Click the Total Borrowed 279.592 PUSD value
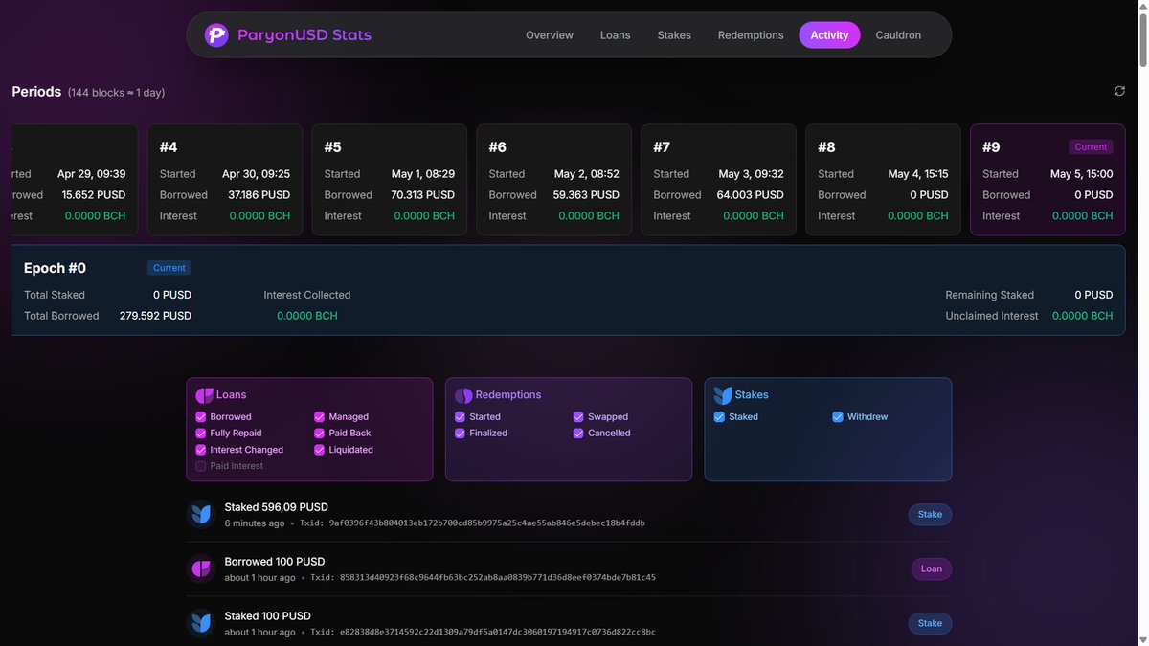 click(155, 316)
